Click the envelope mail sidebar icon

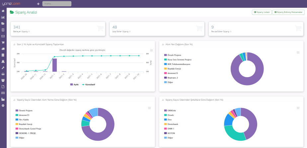3,36
